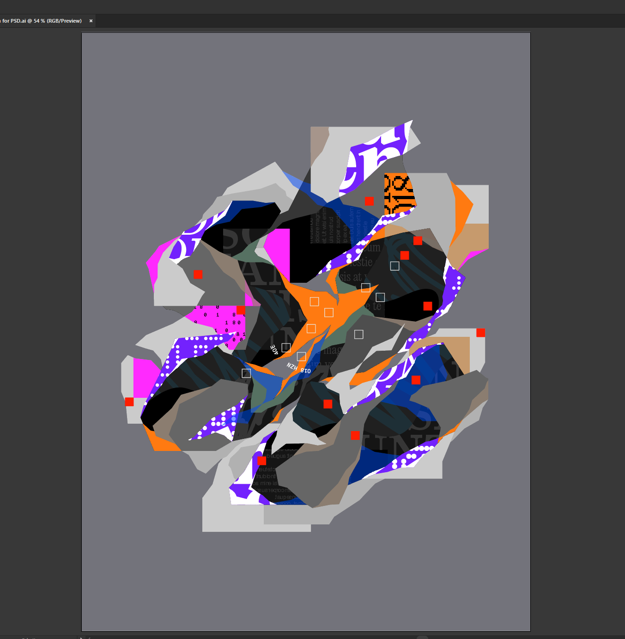The height and width of the screenshot is (639, 625).
Task: Click the rotated white "AOE" text
Action: pos(274,349)
